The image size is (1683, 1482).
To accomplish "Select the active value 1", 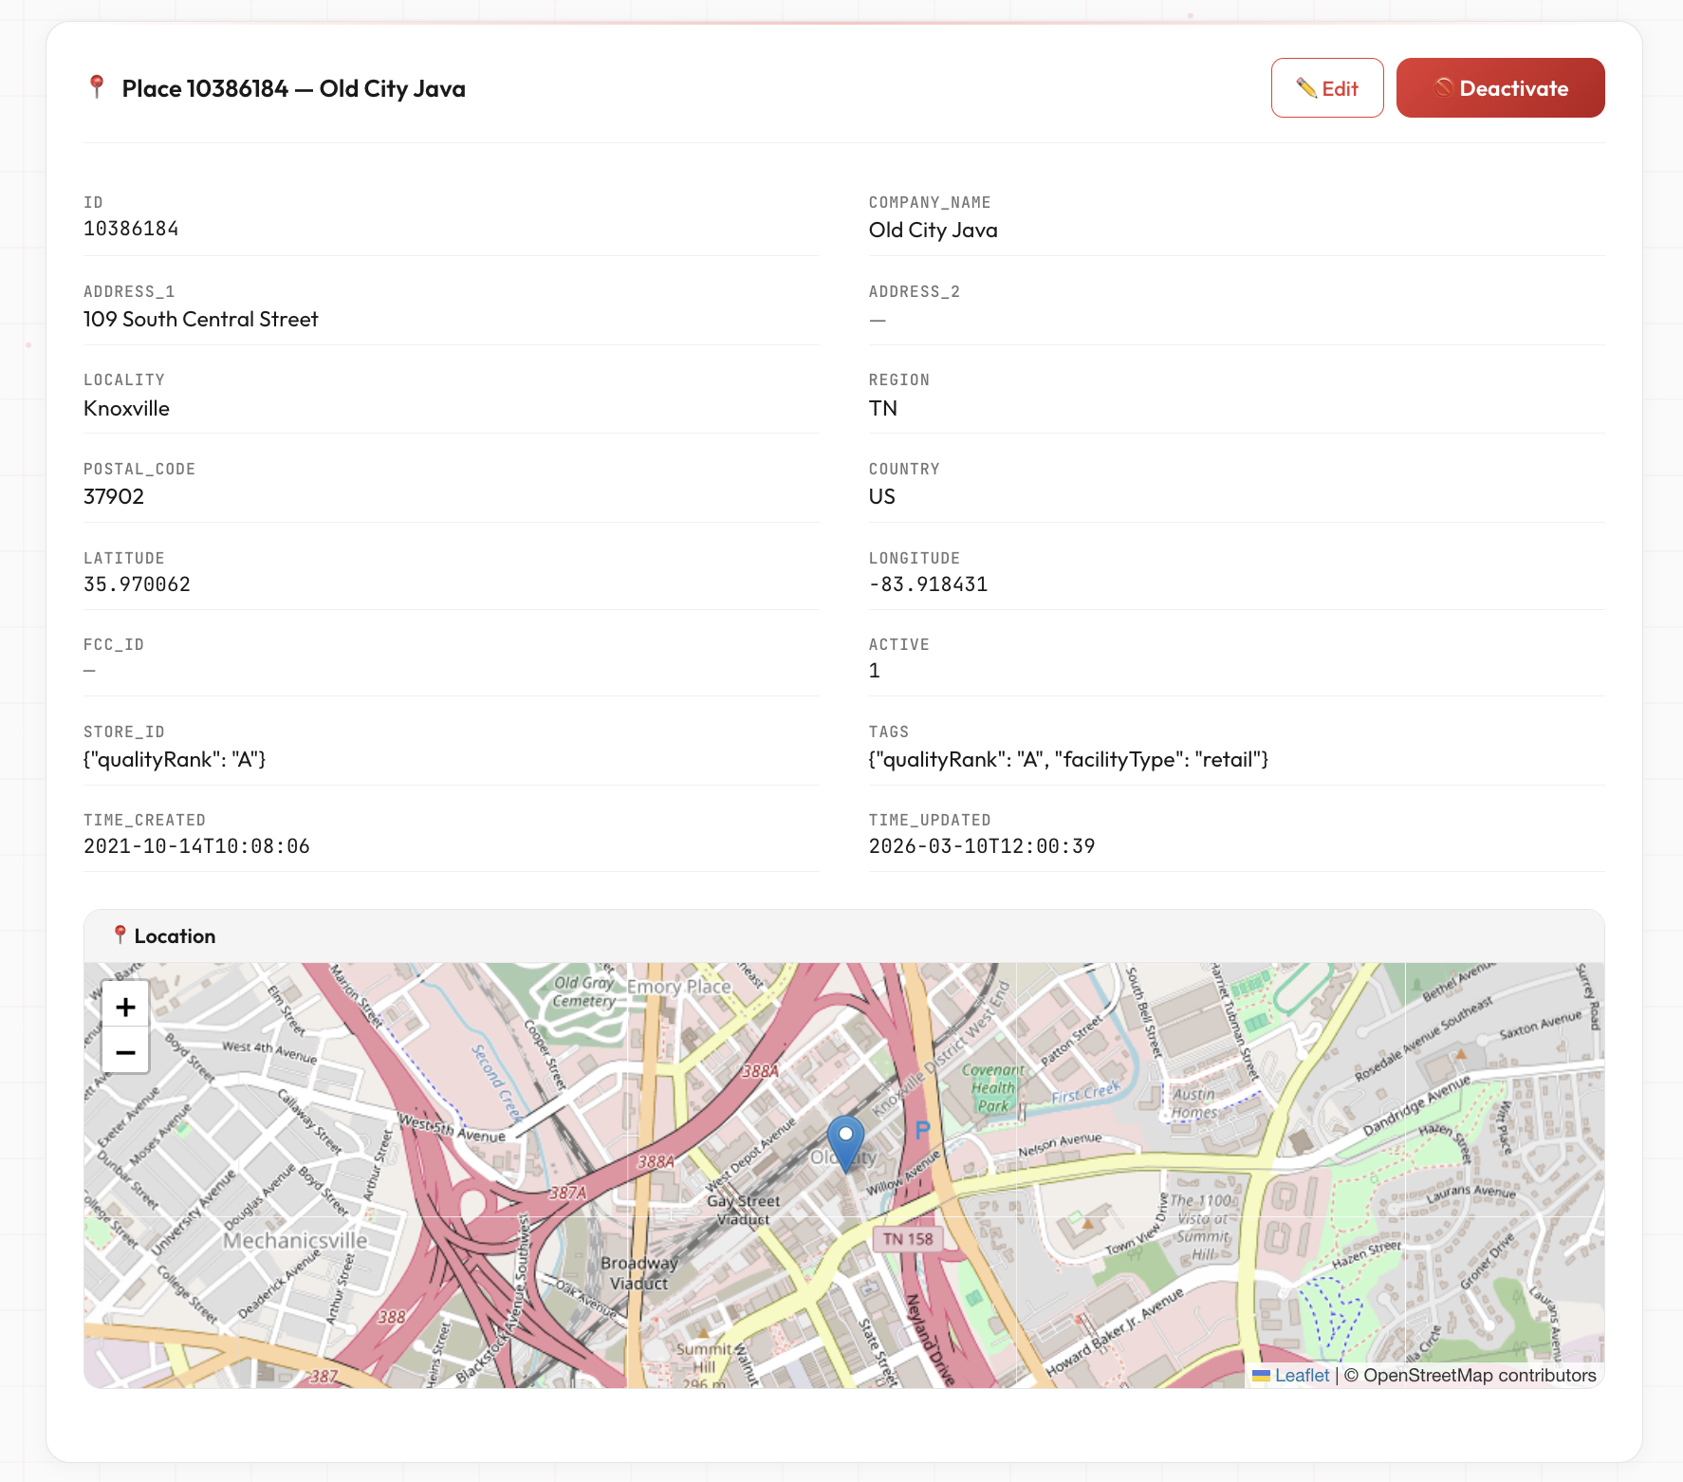I will [875, 671].
